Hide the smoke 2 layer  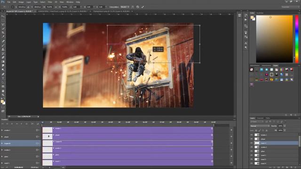coord(252,147)
